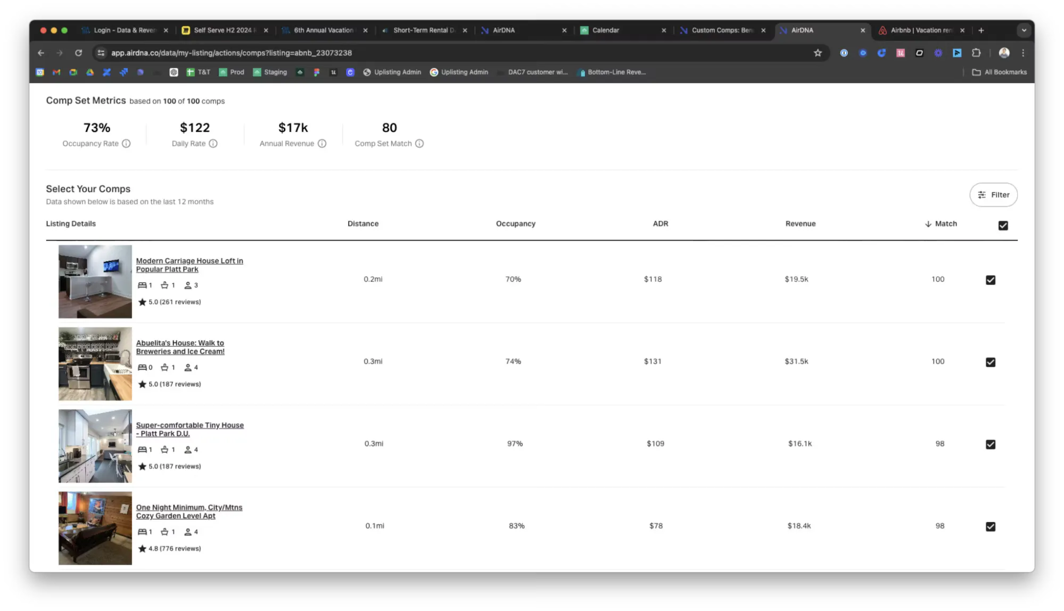Open the browser extensions puzzle icon

tap(976, 53)
